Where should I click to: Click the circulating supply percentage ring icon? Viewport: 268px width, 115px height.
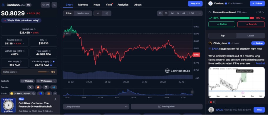[x=51, y=65]
